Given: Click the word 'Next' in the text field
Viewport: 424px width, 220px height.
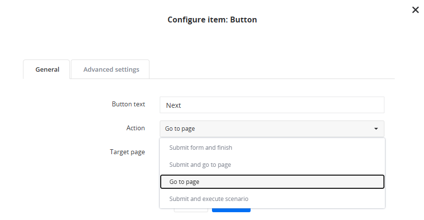Looking at the screenshot, I should [x=173, y=105].
